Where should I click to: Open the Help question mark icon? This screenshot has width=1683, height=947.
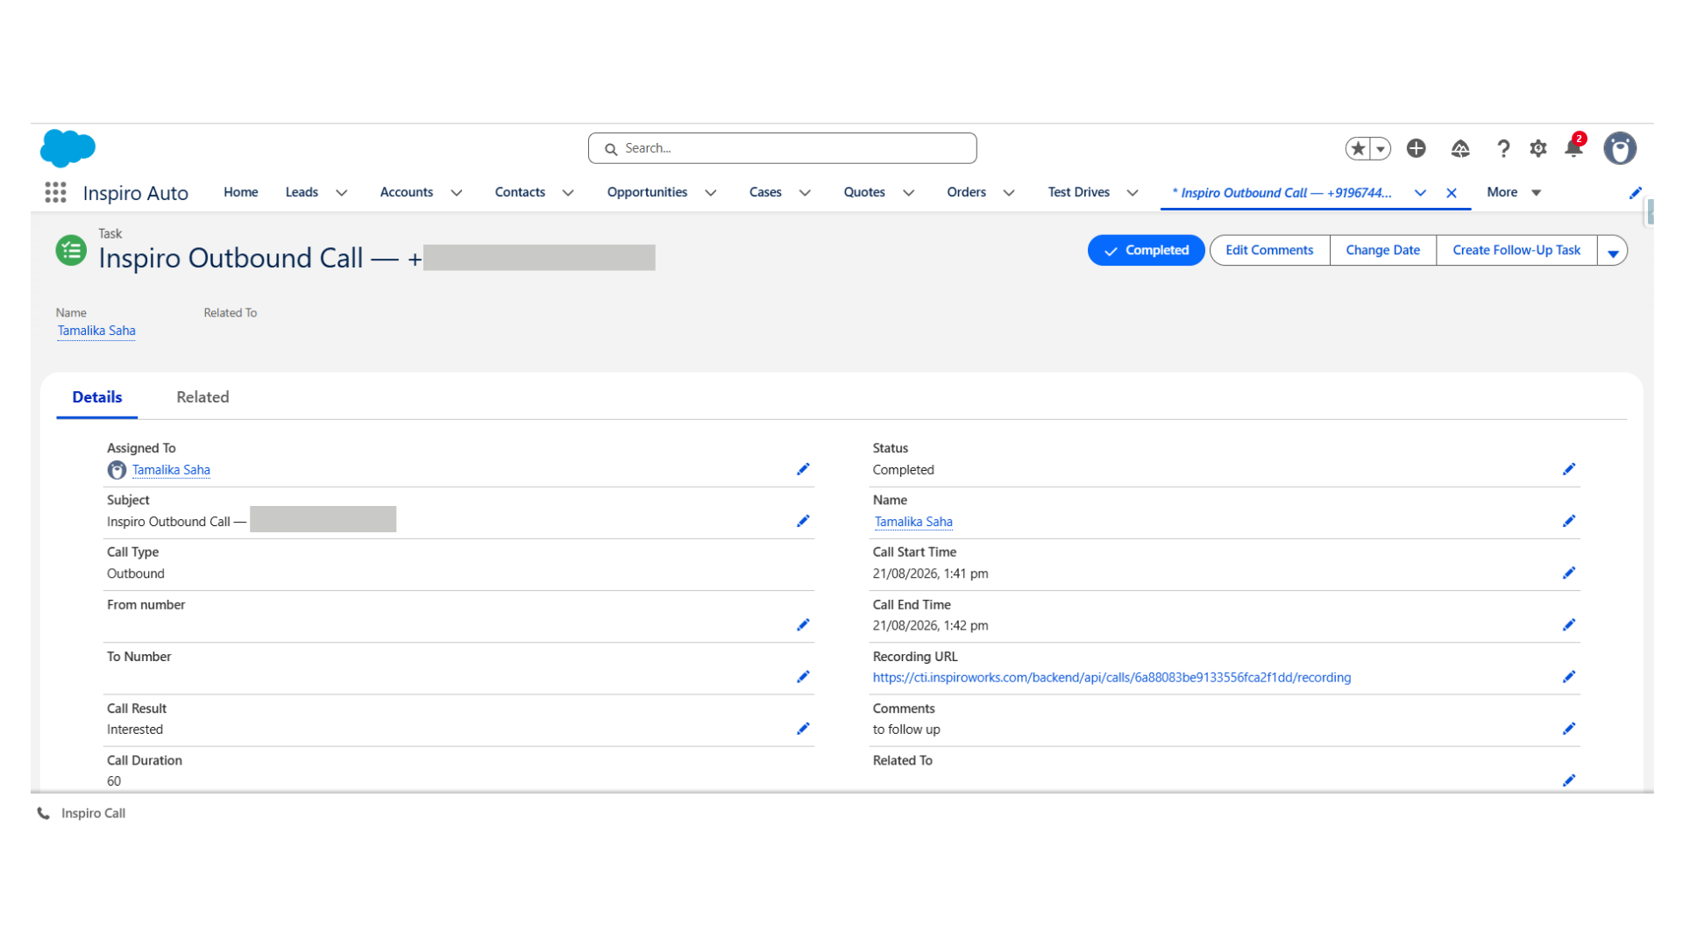[1503, 149]
